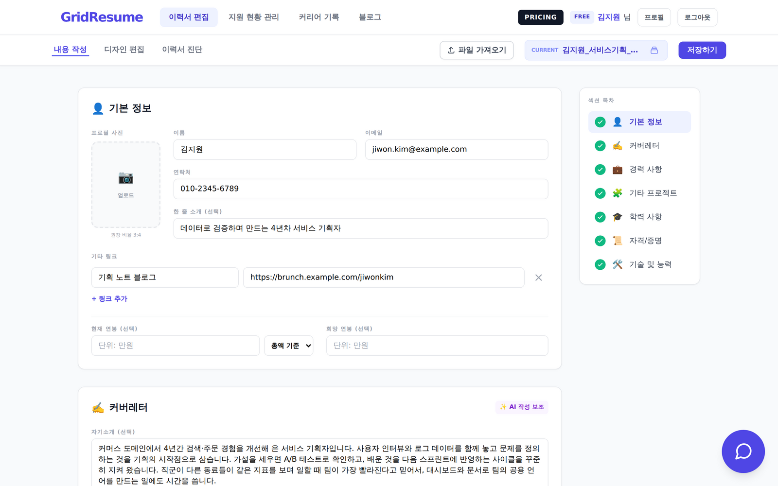Click the person icon in 기본 정보 heading
The width and height of the screenshot is (778, 486).
point(98,108)
